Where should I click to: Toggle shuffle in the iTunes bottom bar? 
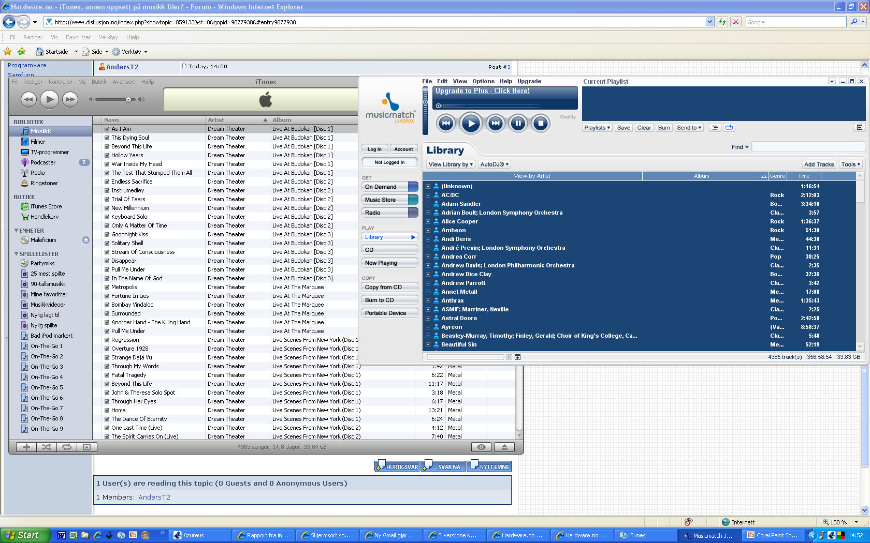click(46, 447)
